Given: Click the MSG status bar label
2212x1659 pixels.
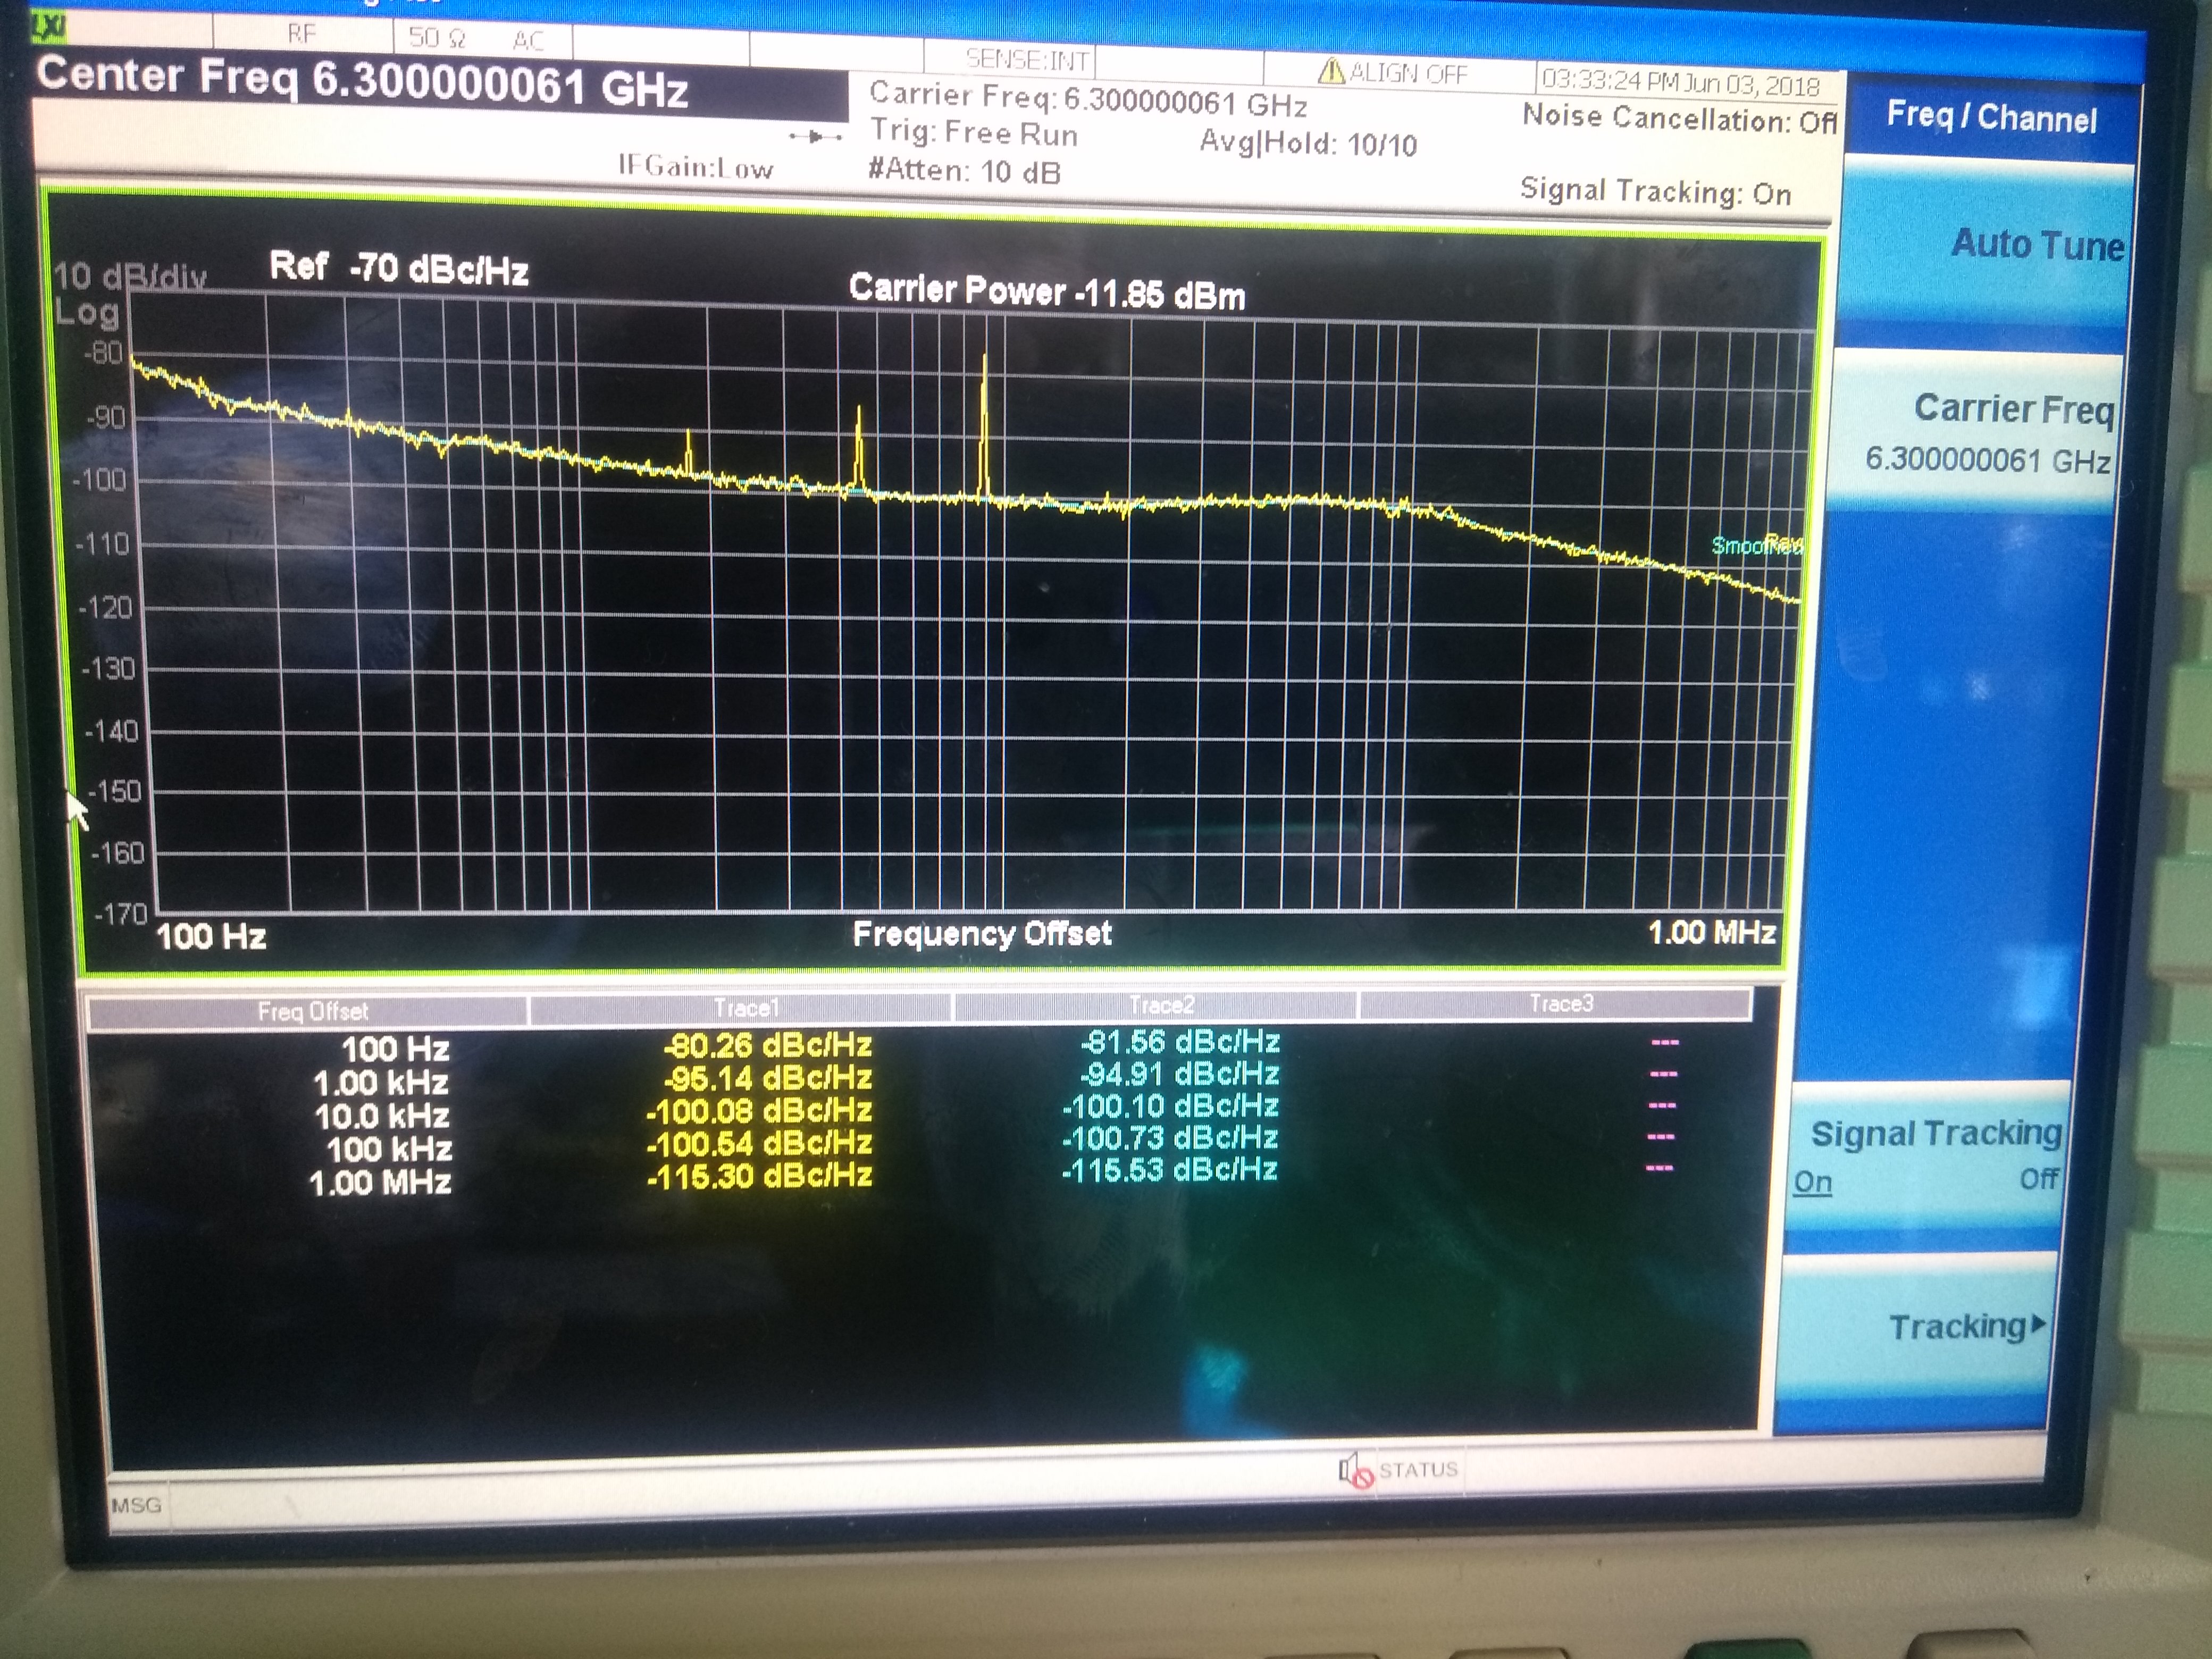Looking at the screenshot, I should coord(136,1505).
